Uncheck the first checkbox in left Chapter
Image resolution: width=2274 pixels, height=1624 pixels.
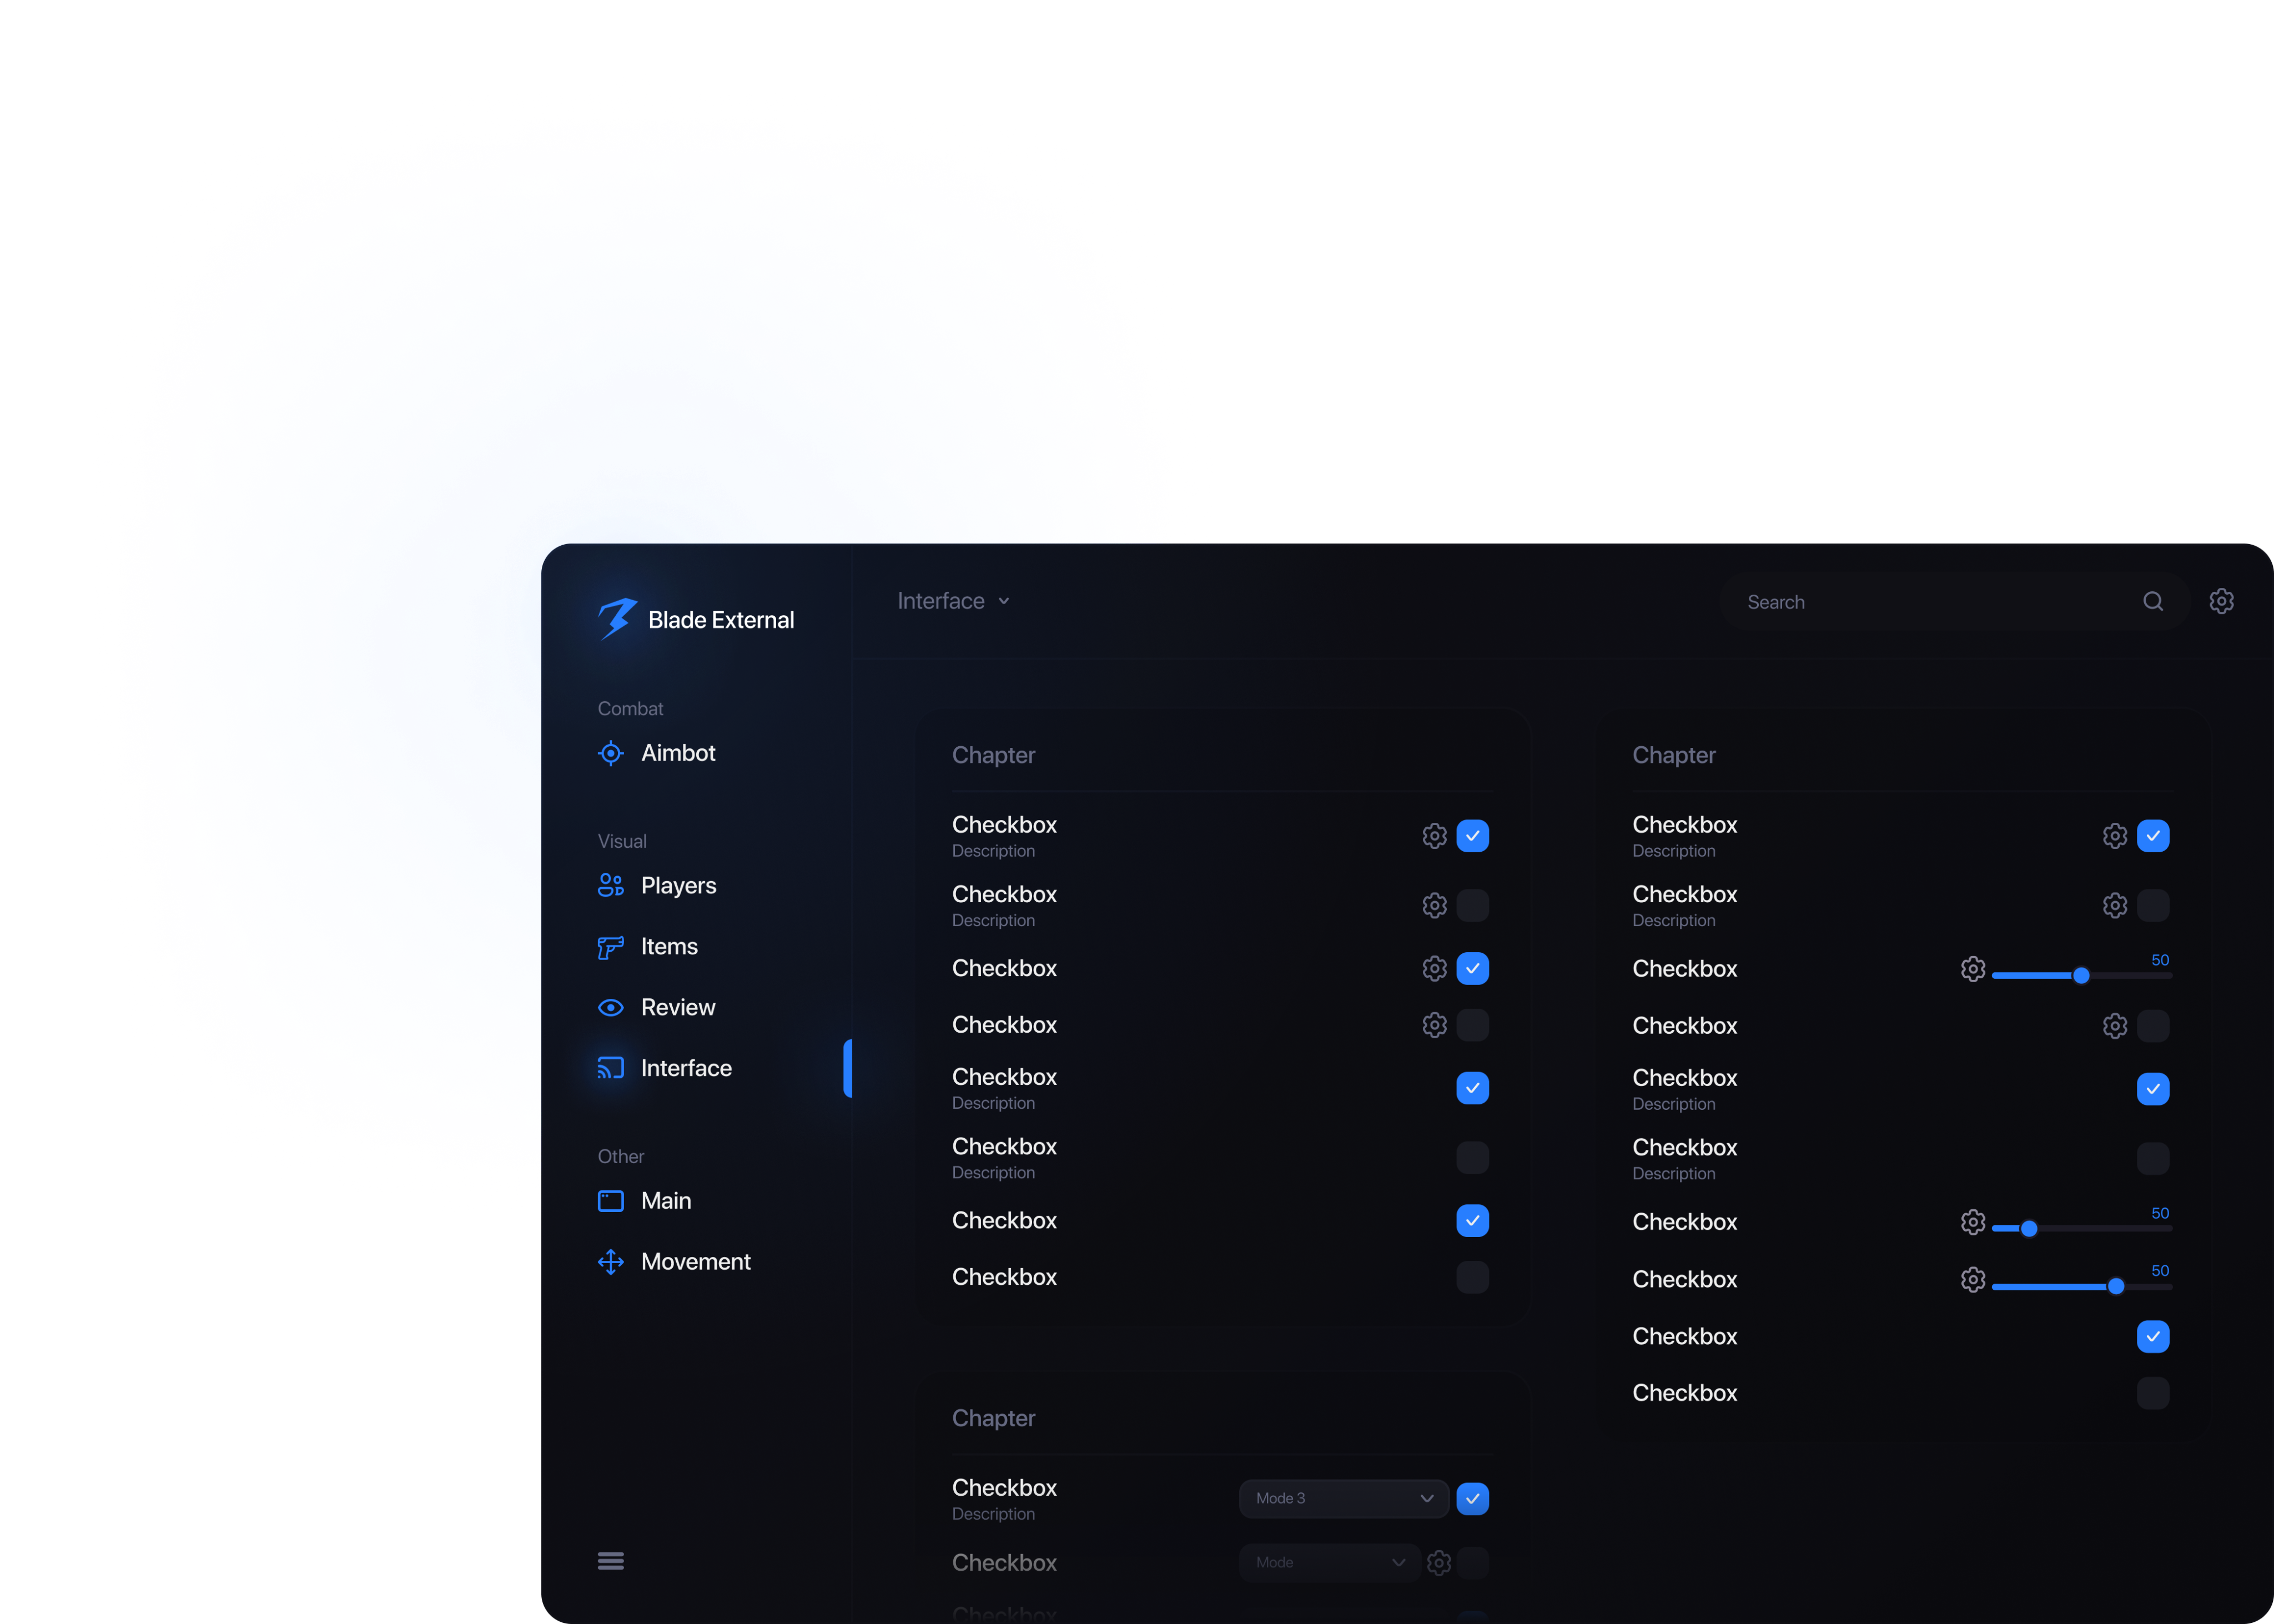[1472, 836]
